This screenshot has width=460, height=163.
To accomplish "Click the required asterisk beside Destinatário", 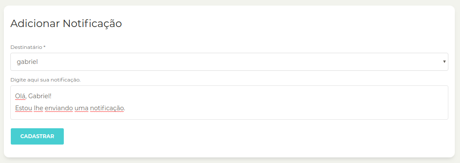I will click(x=44, y=47).
